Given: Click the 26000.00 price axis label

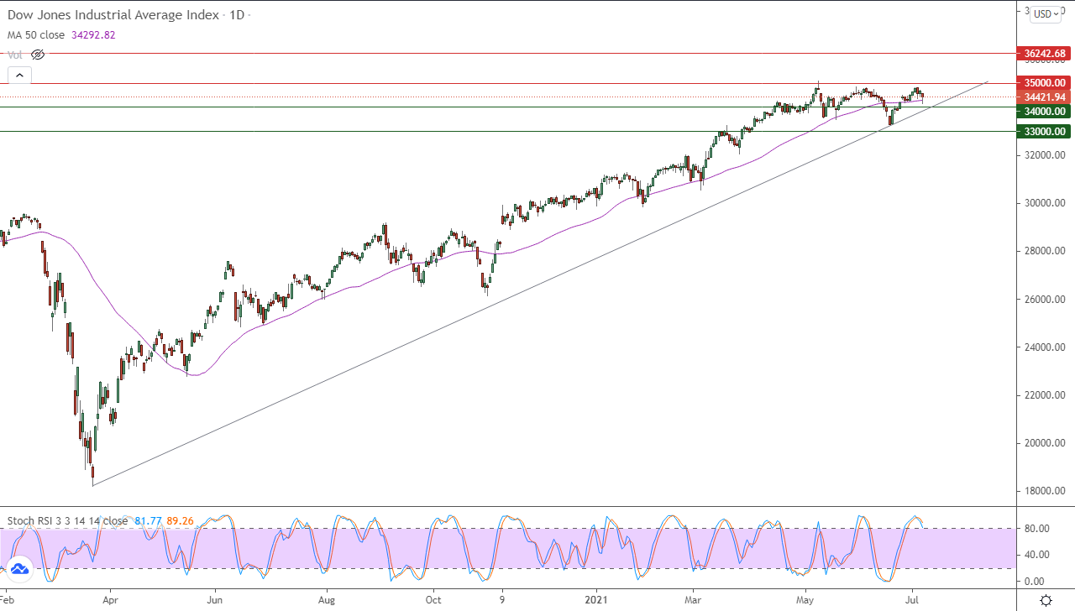Looking at the screenshot, I should 1046,299.
